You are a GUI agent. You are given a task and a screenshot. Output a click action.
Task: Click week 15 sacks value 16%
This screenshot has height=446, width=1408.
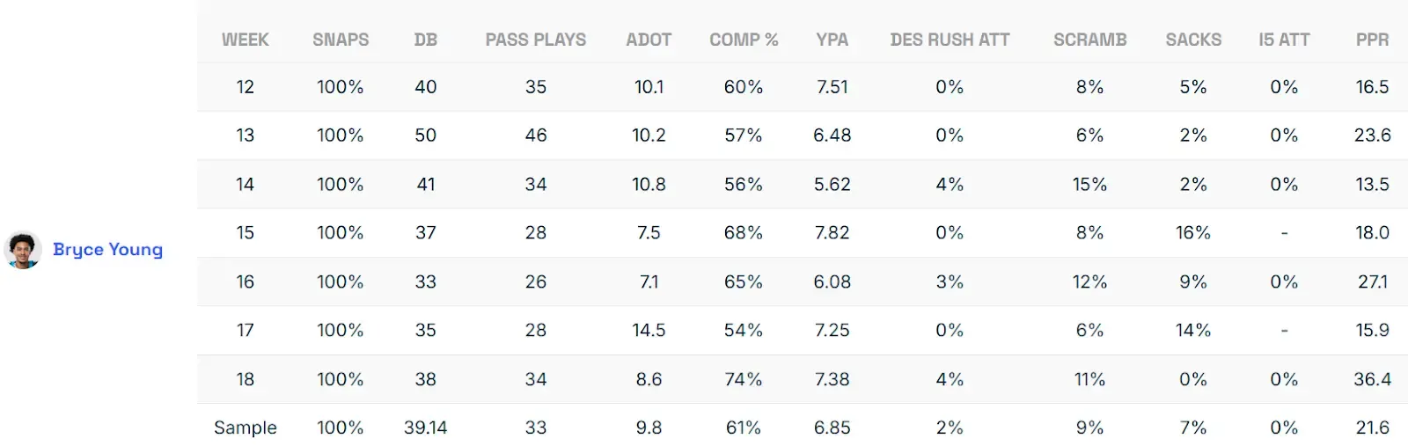1193,233
